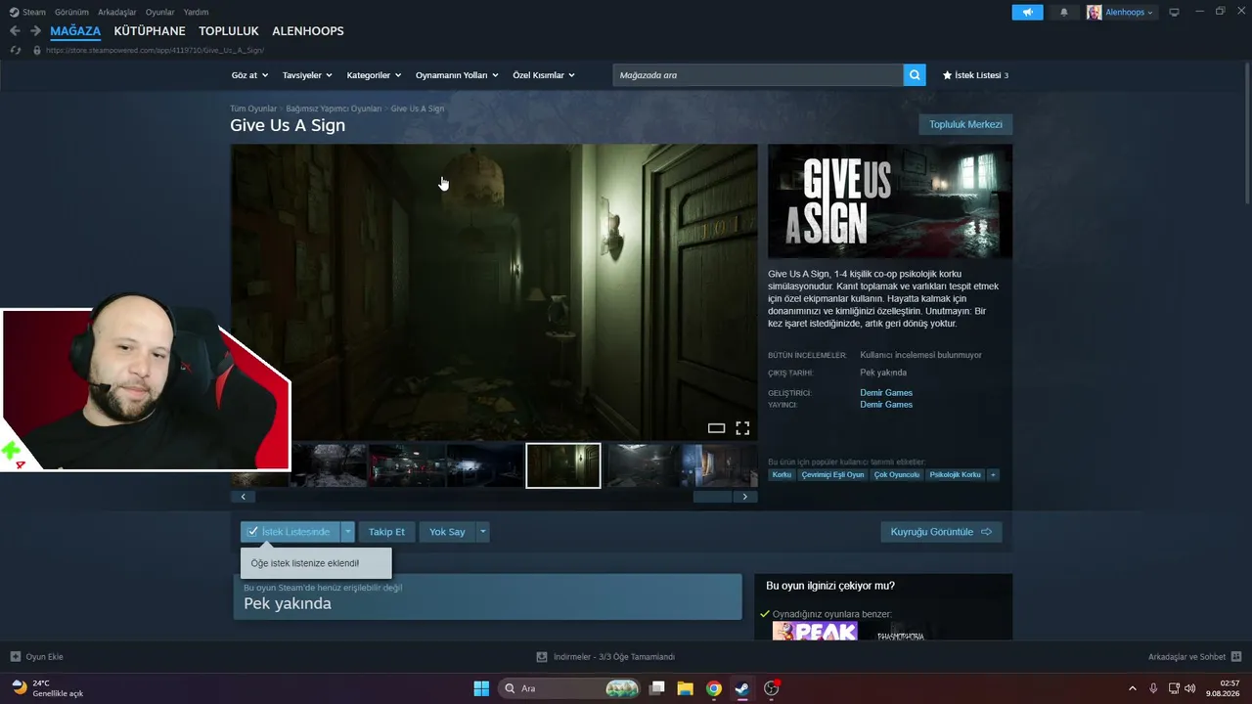
Task: Open the Kategoriler dropdown menu
Action: tap(374, 75)
